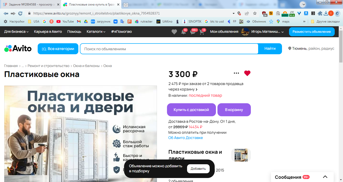Close the Пластиковые окна browser tab
This screenshot has height=182, width=343.
(118, 4)
